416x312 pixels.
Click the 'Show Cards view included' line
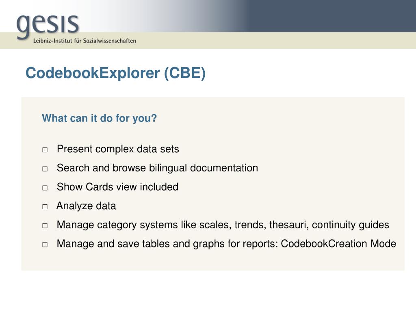pos(117,187)
